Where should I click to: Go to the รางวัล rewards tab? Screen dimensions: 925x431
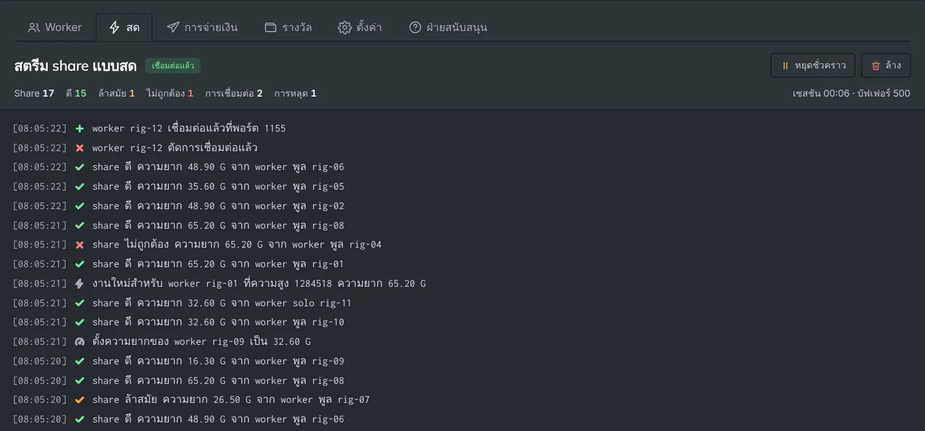coord(288,28)
